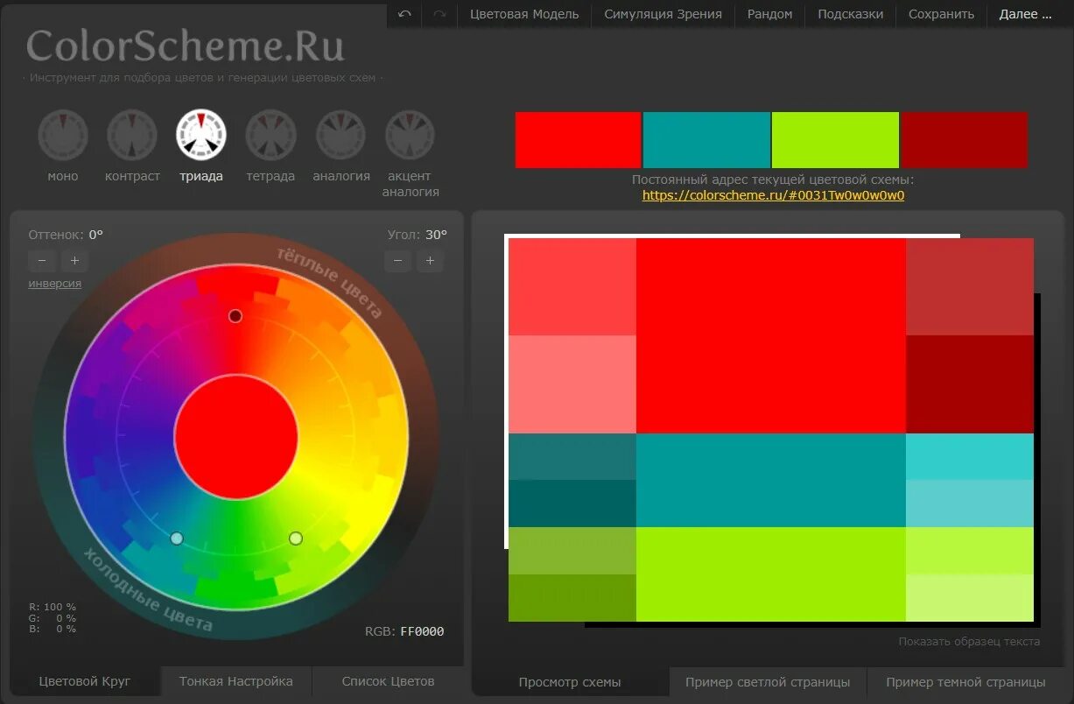This screenshot has height=704, width=1074.
Task: Click Сохранить in the top menu
Action: [942, 14]
